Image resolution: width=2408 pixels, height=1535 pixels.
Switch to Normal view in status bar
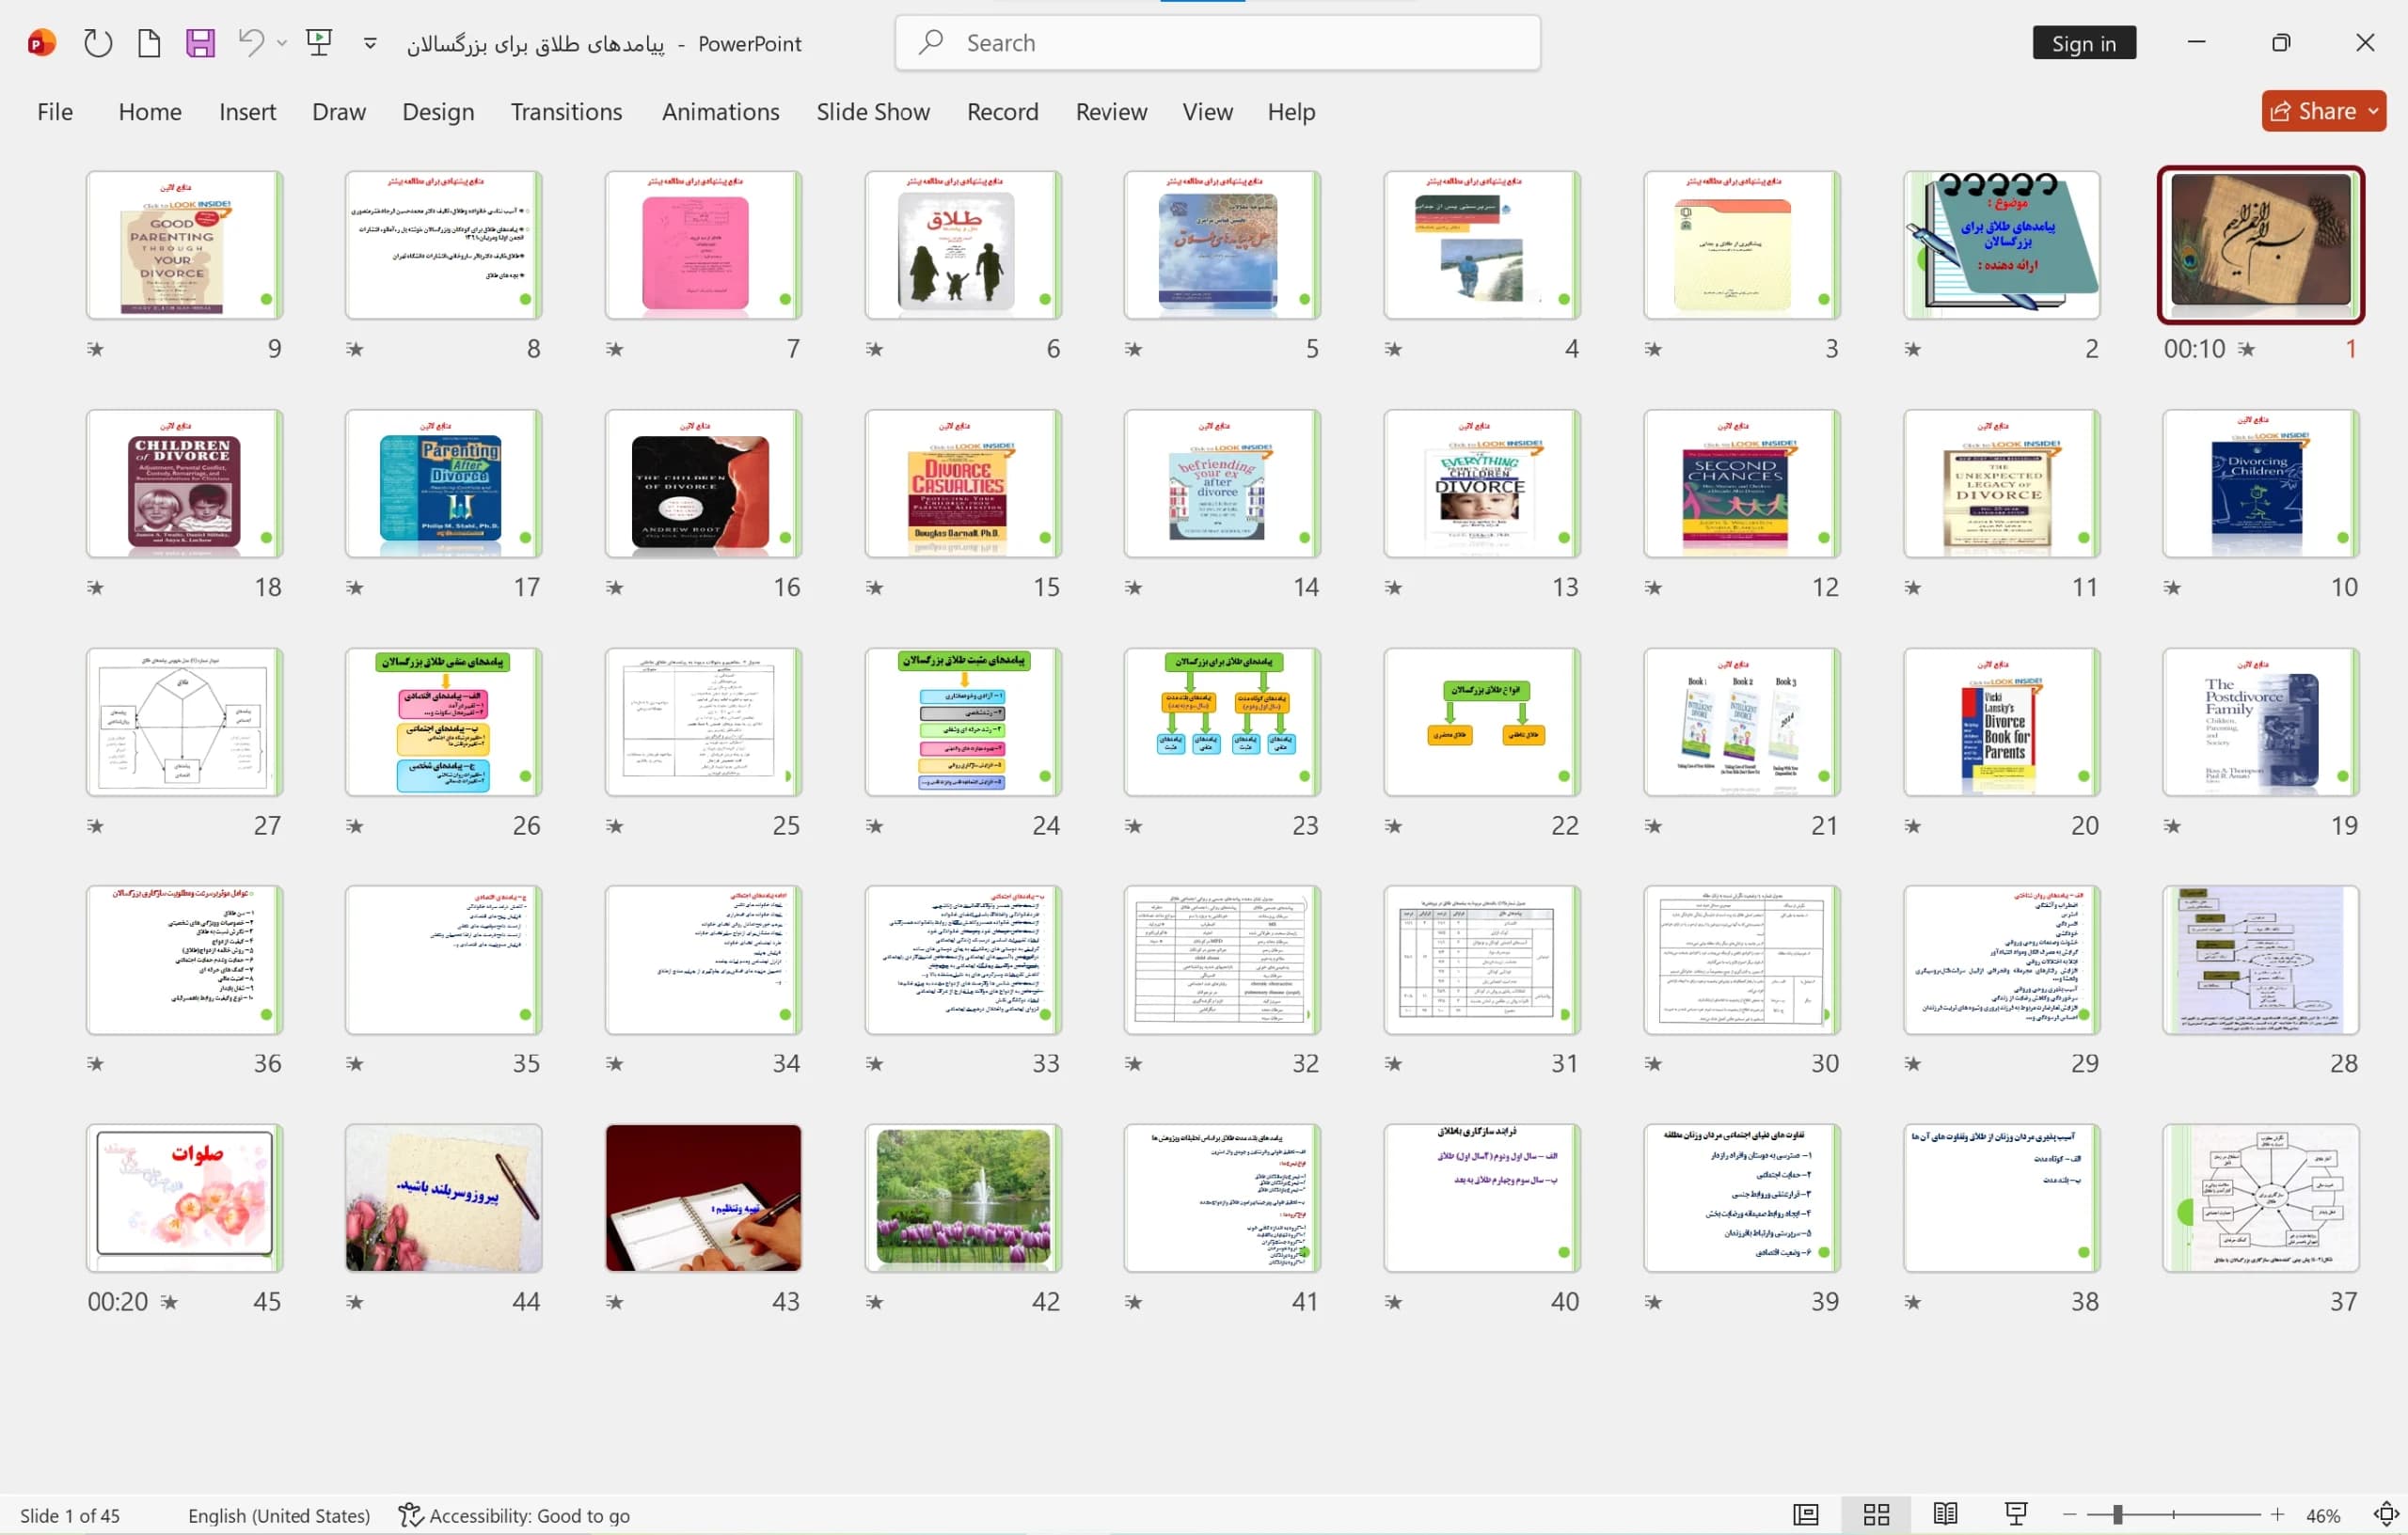(x=1805, y=1515)
